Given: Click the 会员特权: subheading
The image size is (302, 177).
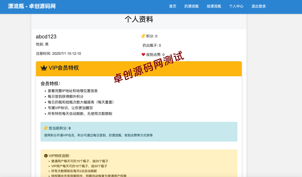Looking at the screenshot, I should pos(50,84).
